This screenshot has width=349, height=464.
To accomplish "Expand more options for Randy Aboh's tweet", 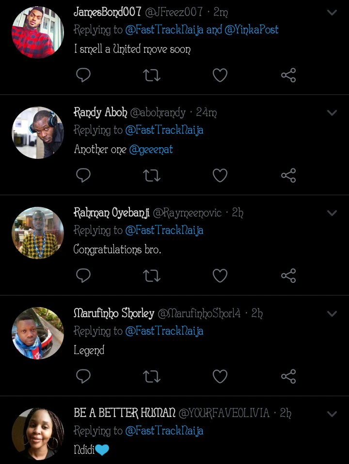I will 332,113.
